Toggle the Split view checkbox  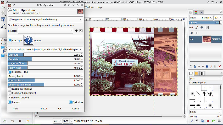(71, 102)
